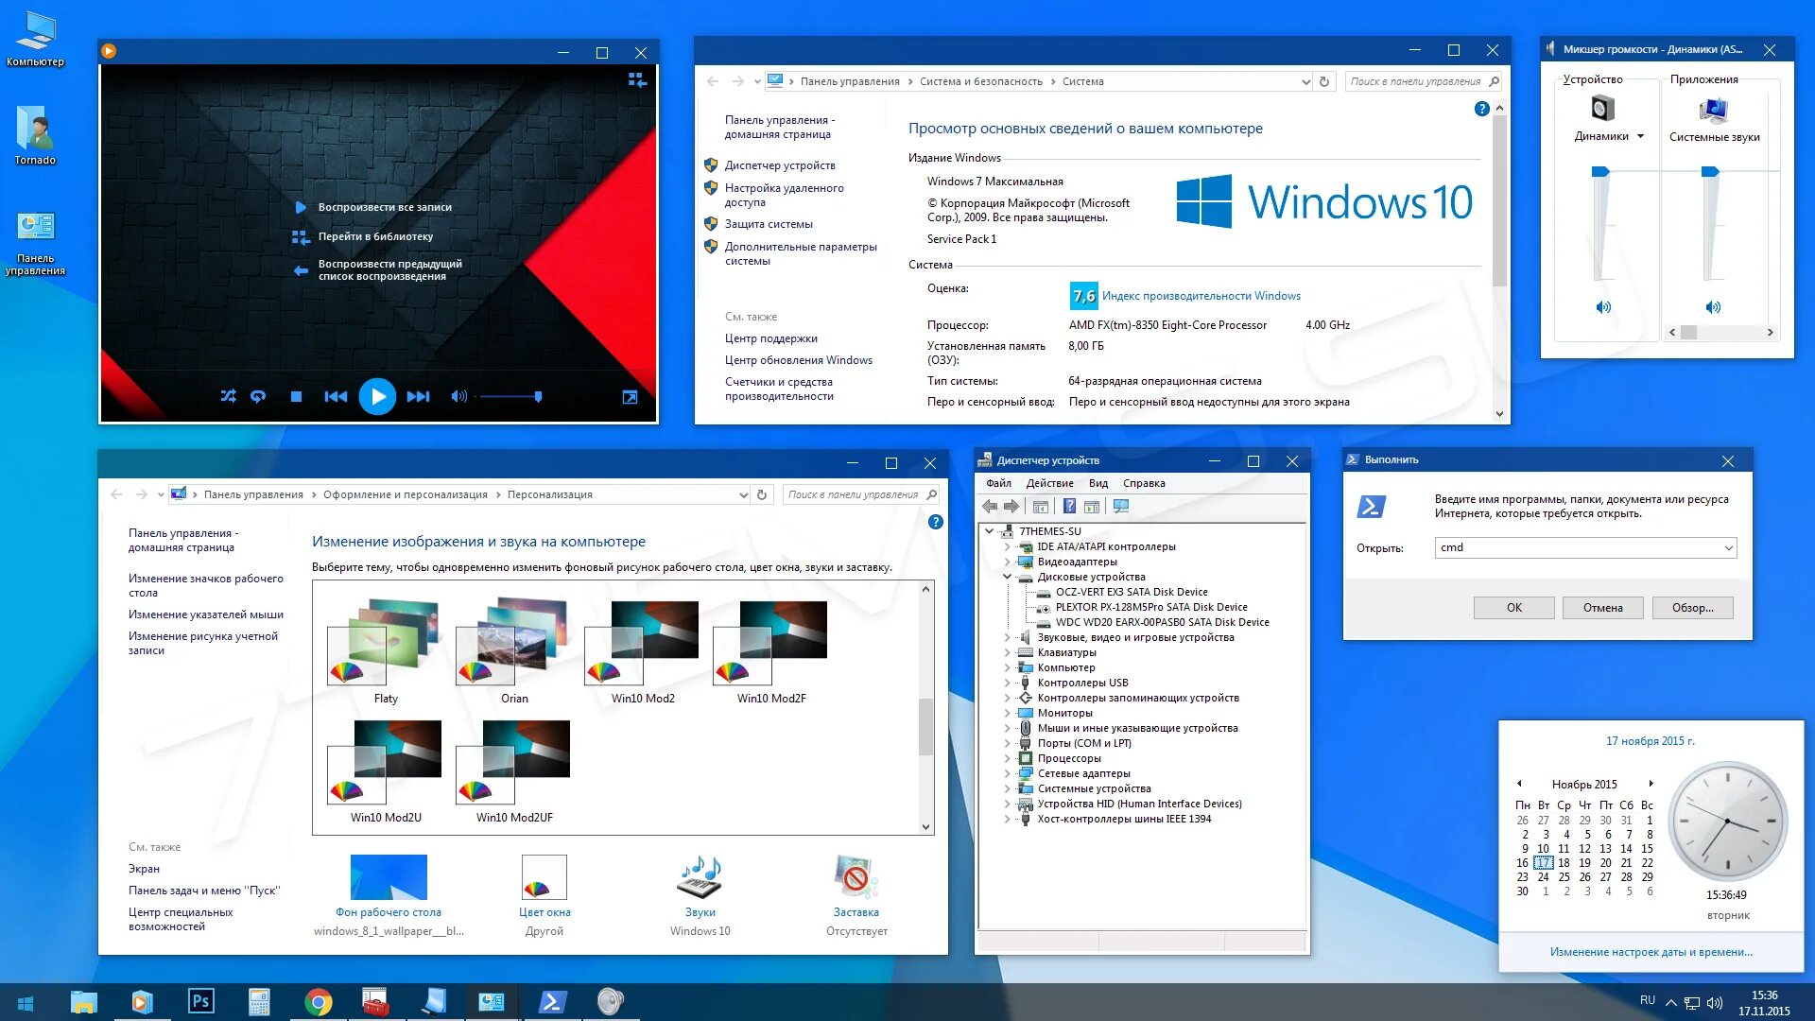Select the Flaty theme
The height and width of the screenshot is (1021, 1815).
386,652
